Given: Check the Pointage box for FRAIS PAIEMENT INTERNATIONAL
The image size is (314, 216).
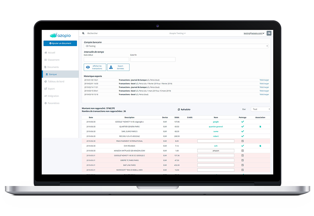Looking at the screenshot, I should [x=243, y=141].
